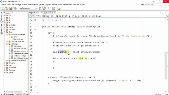
Task: Click the Toggle Bookmark icon
Action: (79, 16)
